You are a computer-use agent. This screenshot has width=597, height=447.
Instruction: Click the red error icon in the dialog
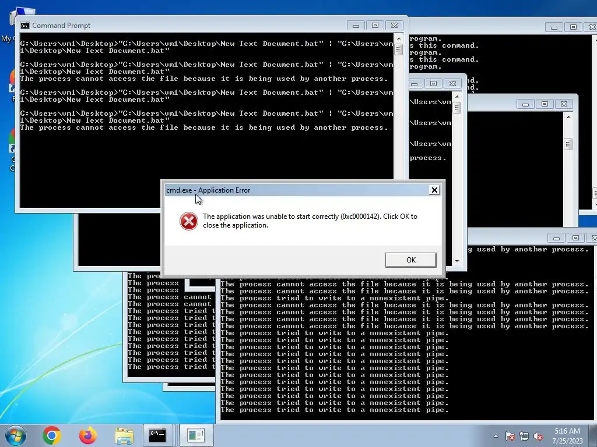coord(188,221)
